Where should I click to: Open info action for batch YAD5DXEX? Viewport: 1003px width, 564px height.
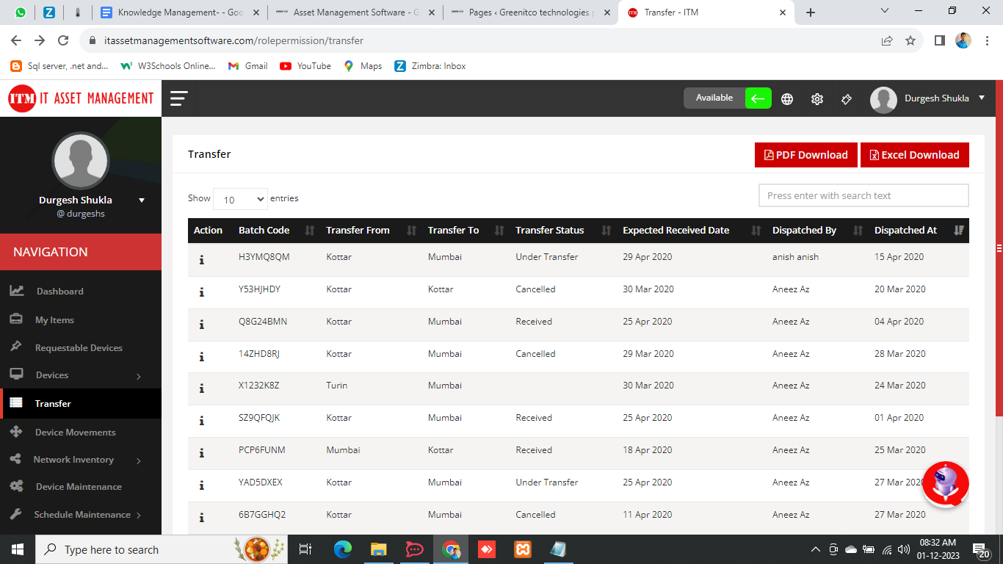click(201, 485)
